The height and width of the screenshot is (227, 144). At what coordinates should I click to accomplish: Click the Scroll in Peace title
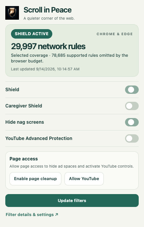click(x=48, y=10)
